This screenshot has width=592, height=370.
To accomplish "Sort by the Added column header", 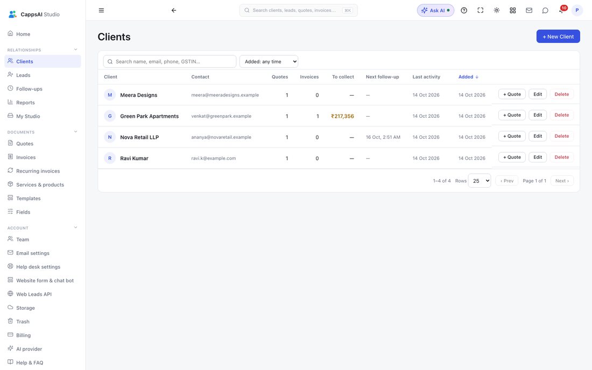I will click(468, 77).
